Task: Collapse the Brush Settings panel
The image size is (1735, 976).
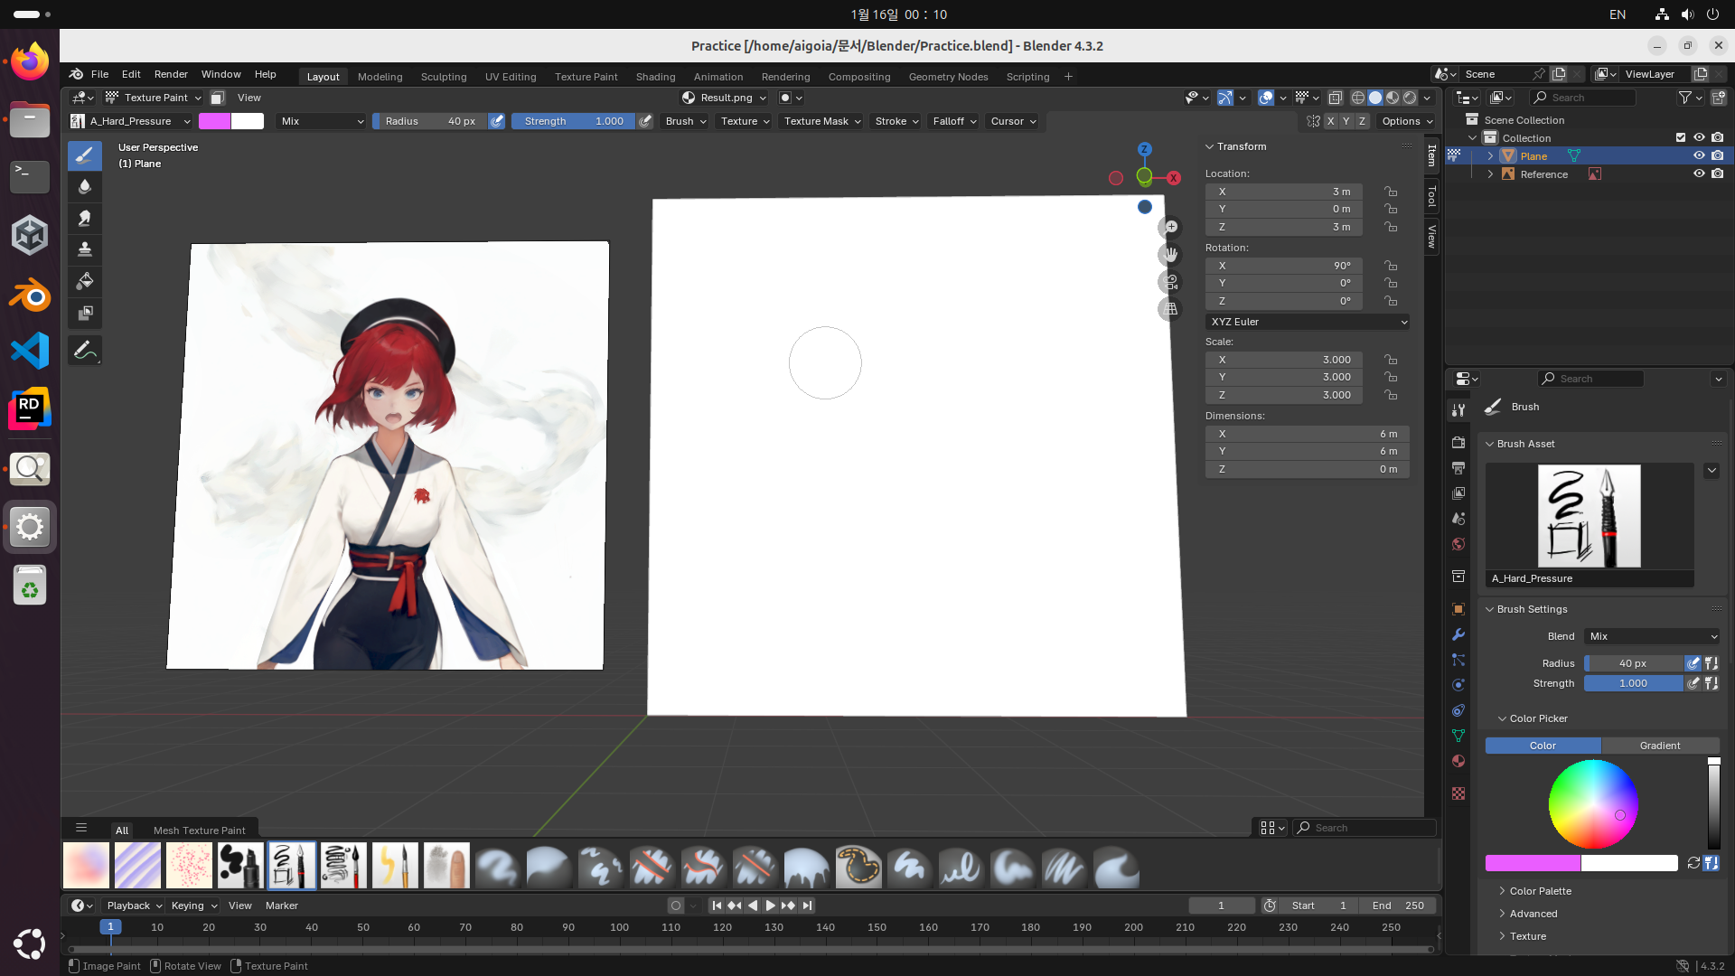Action: tap(1531, 609)
